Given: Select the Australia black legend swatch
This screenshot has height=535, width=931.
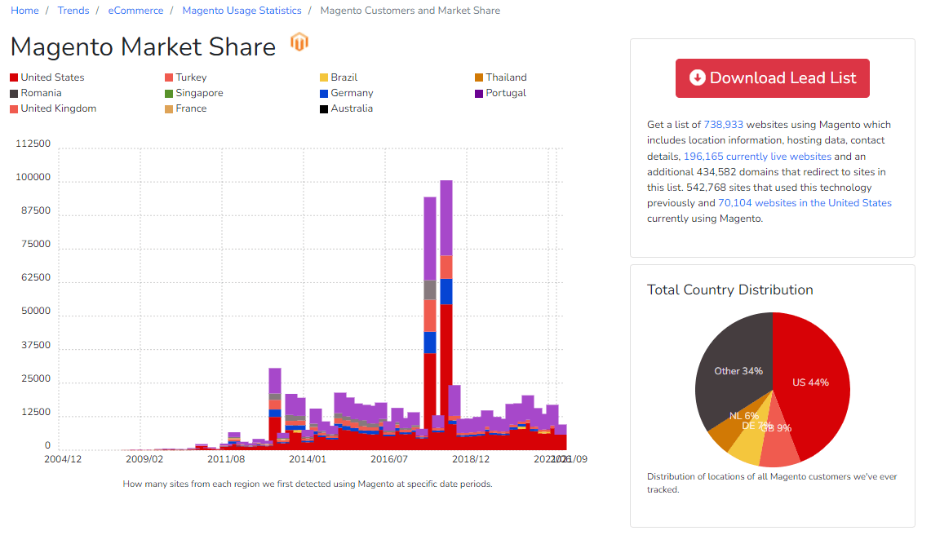Looking at the screenshot, I should tap(324, 108).
